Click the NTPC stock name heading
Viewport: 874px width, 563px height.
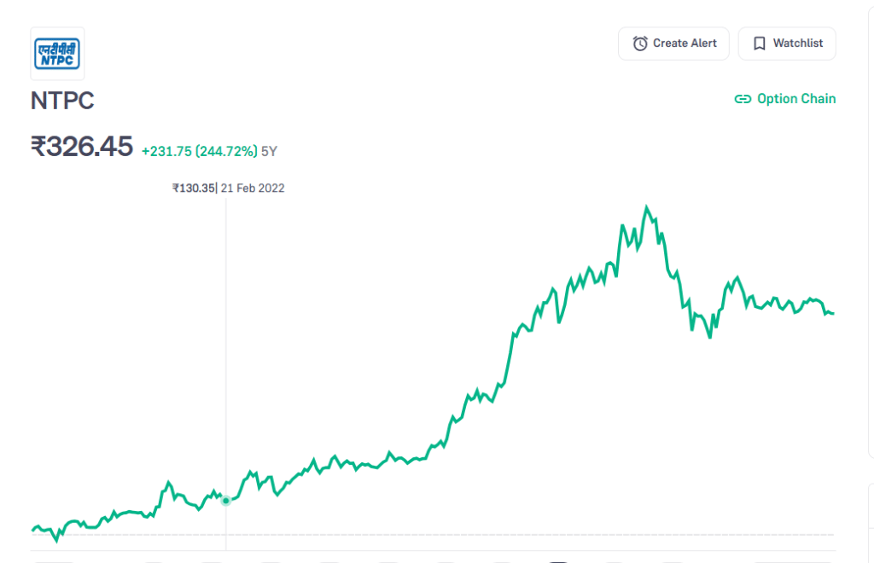click(x=62, y=101)
